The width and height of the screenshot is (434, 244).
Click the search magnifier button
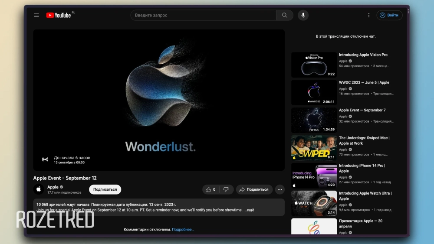coord(284,15)
